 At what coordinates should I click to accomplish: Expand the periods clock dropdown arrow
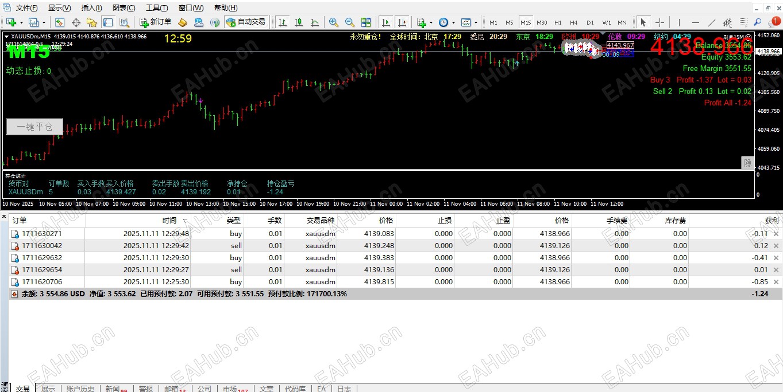[453, 22]
